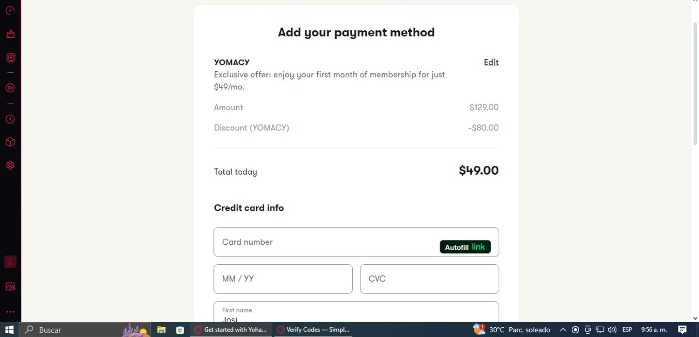Open history clock icon in sidebar
Image resolution: width=699 pixels, height=337 pixels.
point(10,119)
